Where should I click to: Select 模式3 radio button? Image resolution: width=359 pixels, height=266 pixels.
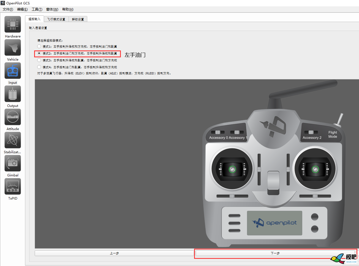click(x=39, y=60)
